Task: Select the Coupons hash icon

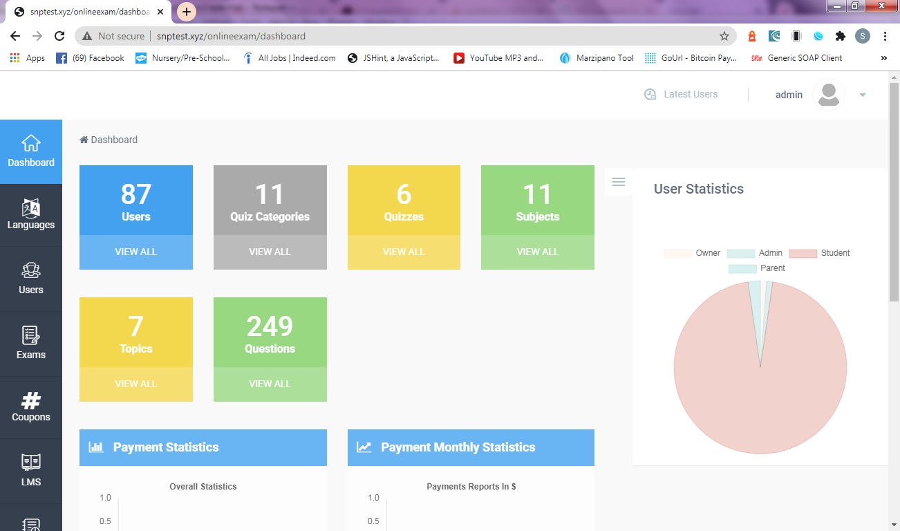Action: pyautogui.click(x=31, y=400)
